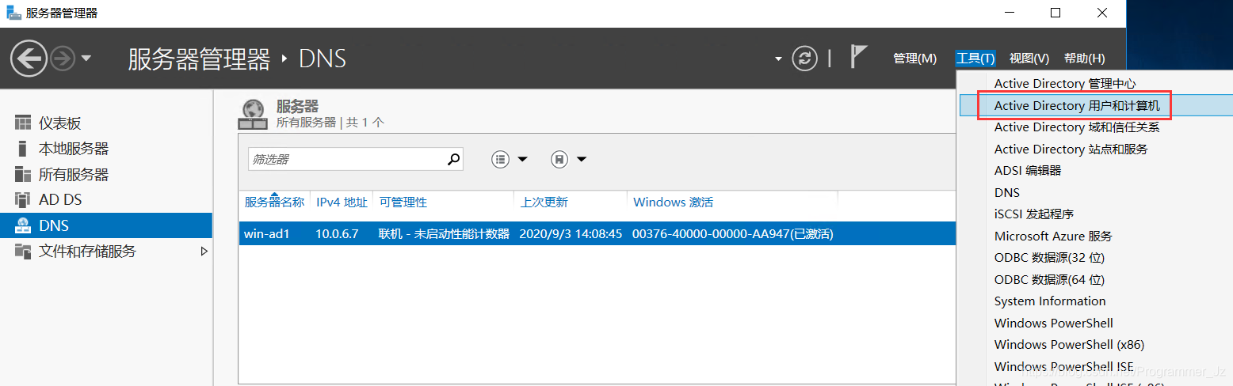Click the Server Manager title bar icon

point(13,13)
